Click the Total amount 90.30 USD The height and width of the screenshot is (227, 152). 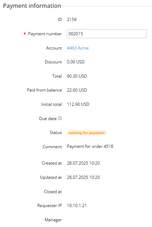(77, 76)
